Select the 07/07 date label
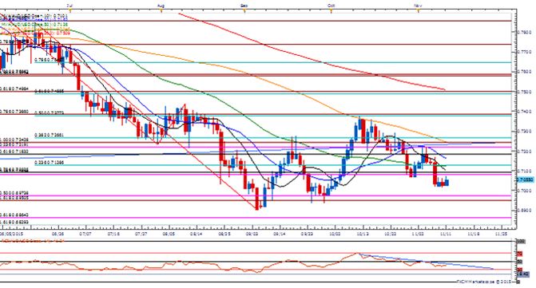536x288 pixels. (x=85, y=234)
